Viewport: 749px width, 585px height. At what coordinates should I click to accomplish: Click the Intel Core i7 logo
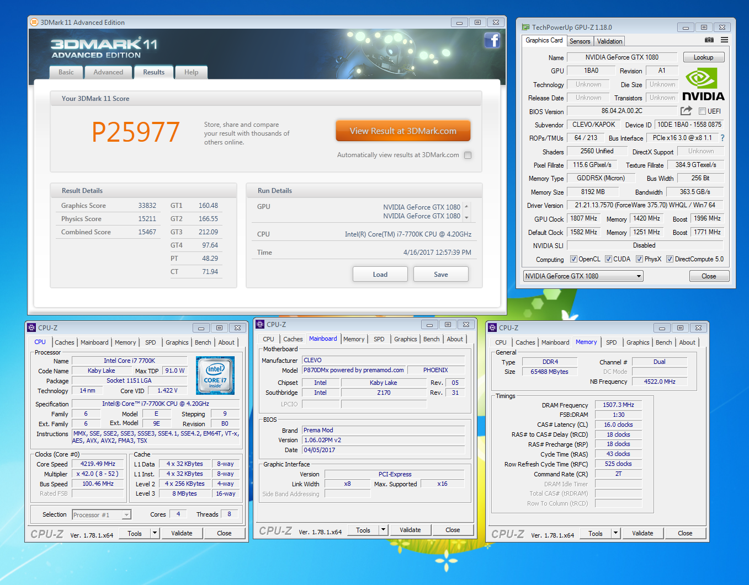[x=215, y=375]
